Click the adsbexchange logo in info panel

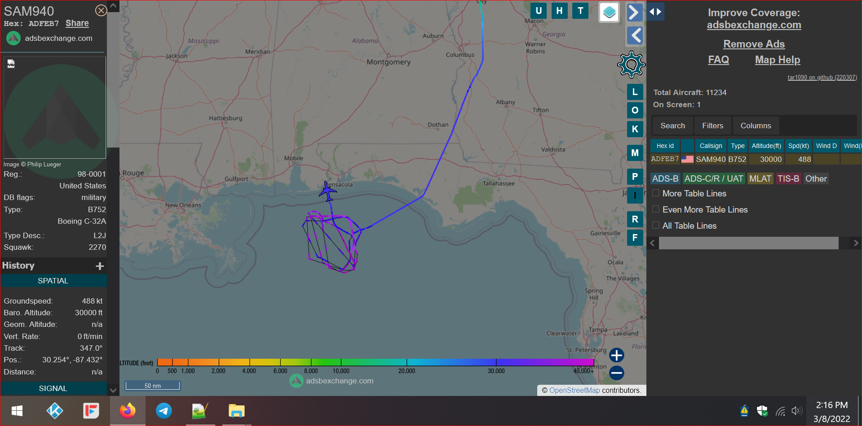(13, 38)
